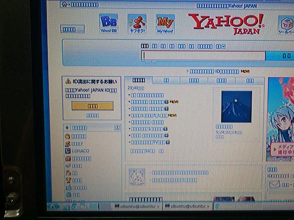Open the My Yahoo! icon
The width and height of the screenshot is (294, 220).
point(165,24)
